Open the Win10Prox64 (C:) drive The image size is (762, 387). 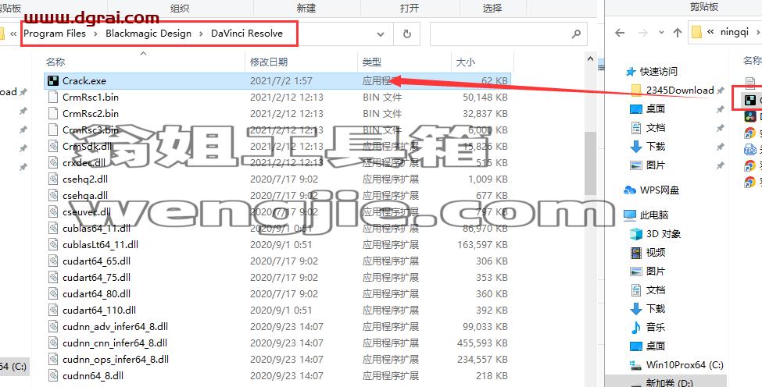click(x=677, y=364)
